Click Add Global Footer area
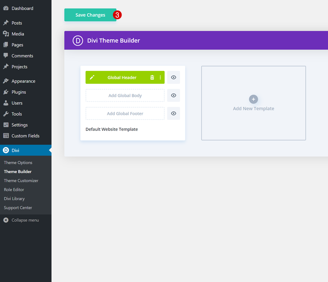This screenshot has height=282, width=328. click(125, 114)
